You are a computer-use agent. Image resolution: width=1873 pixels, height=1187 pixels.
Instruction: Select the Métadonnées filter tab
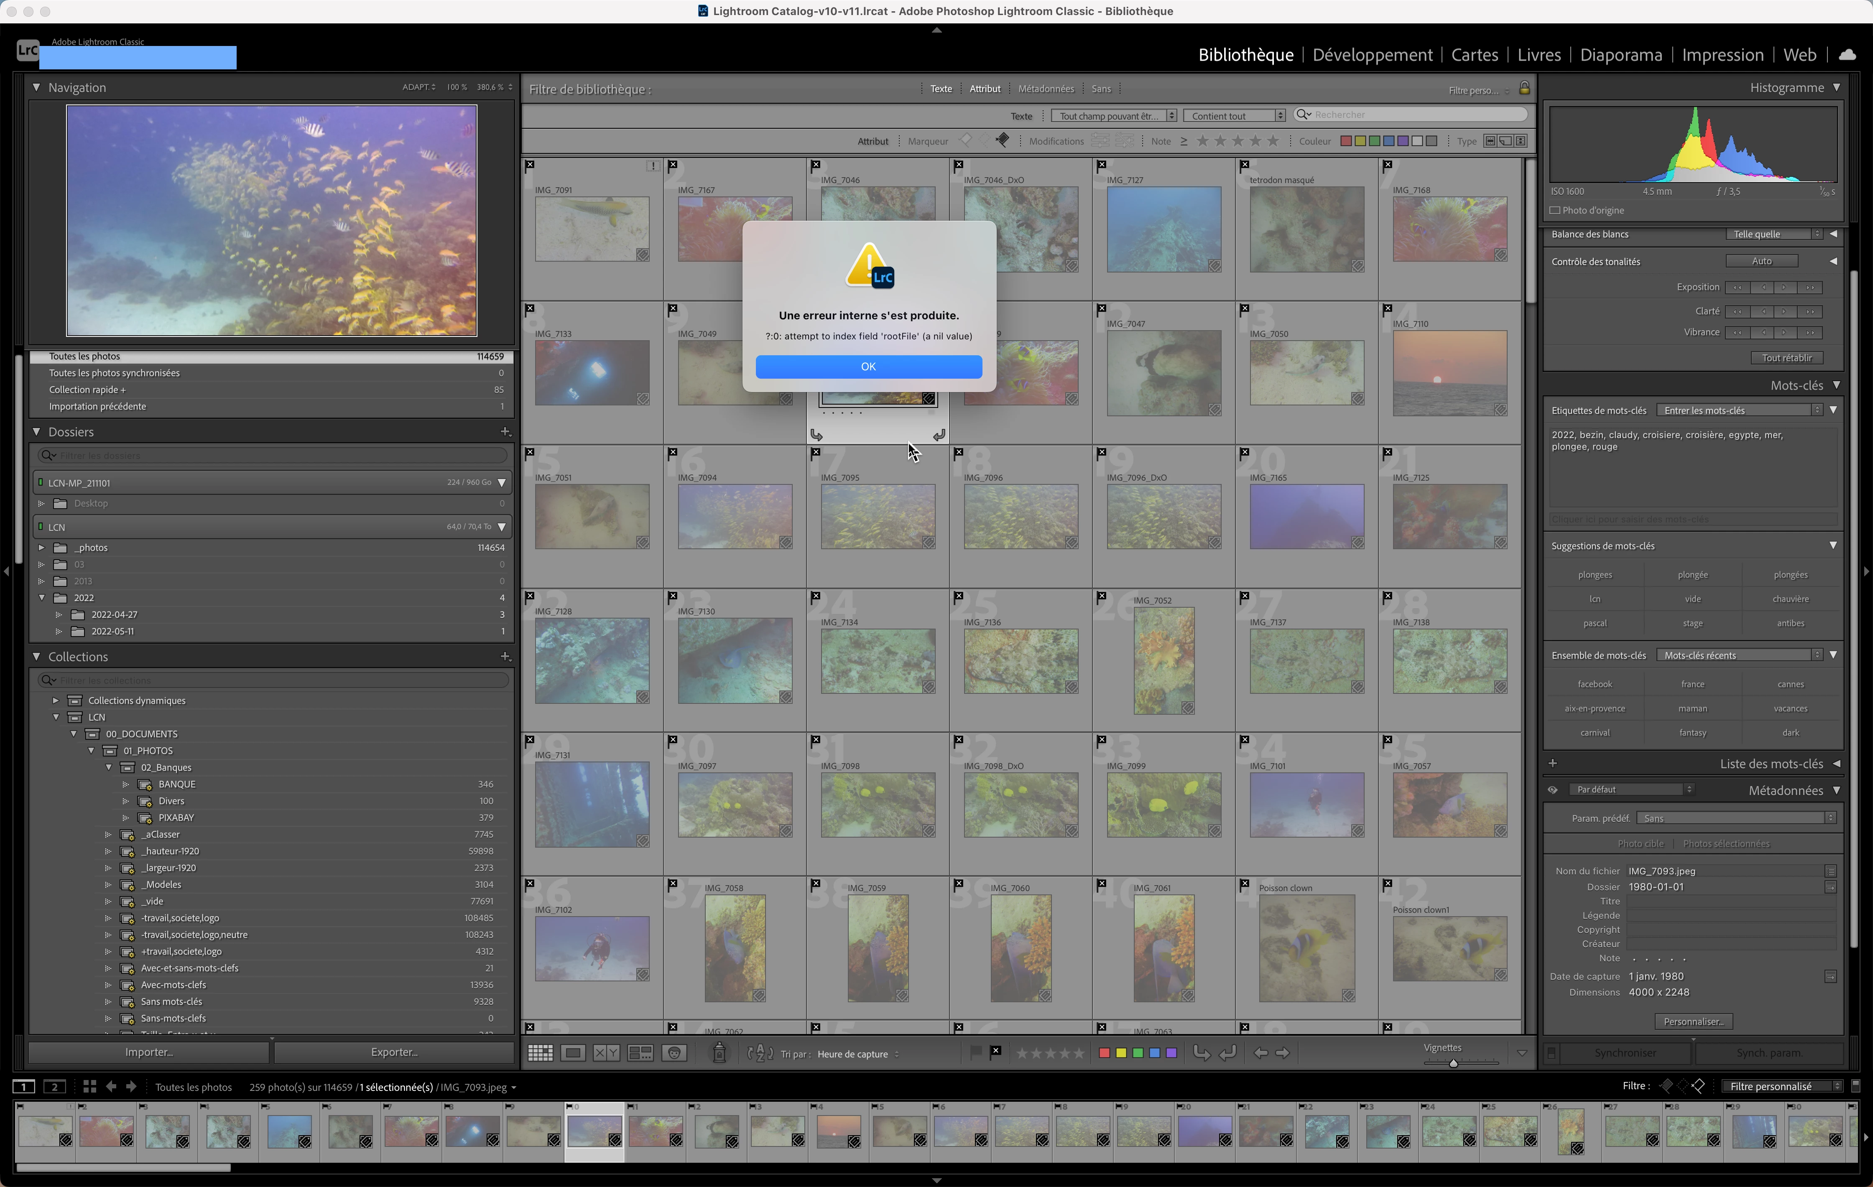pyautogui.click(x=1045, y=89)
